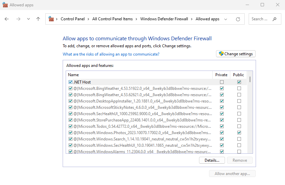Viewport: 285px width, 185px height.
Task: Click the firewall icon in address bar
Action: point(51,19)
